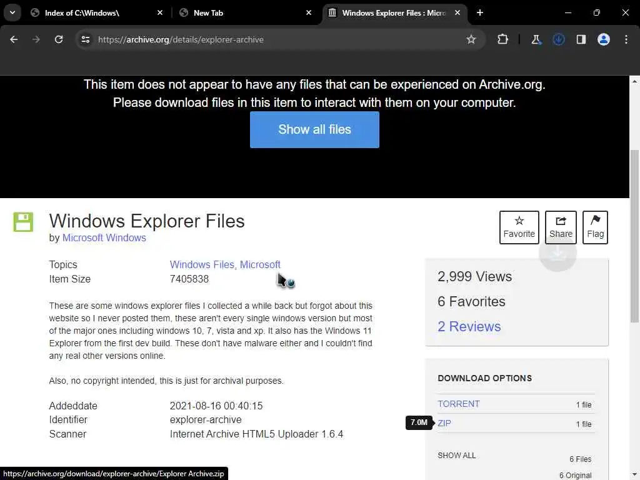
Task: Toggle the browser side panel
Action: [581, 39]
